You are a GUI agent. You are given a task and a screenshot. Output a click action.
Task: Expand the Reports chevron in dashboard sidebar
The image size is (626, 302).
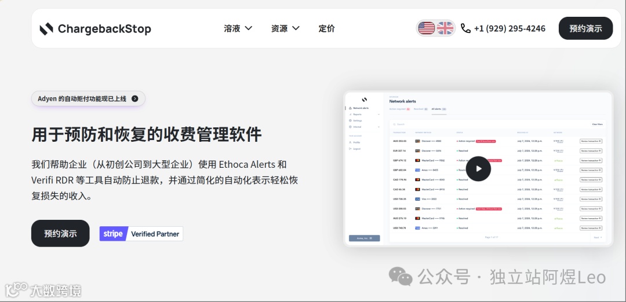click(378, 115)
